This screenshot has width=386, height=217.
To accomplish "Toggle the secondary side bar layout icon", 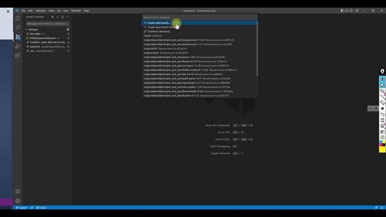I will pos(351,11).
